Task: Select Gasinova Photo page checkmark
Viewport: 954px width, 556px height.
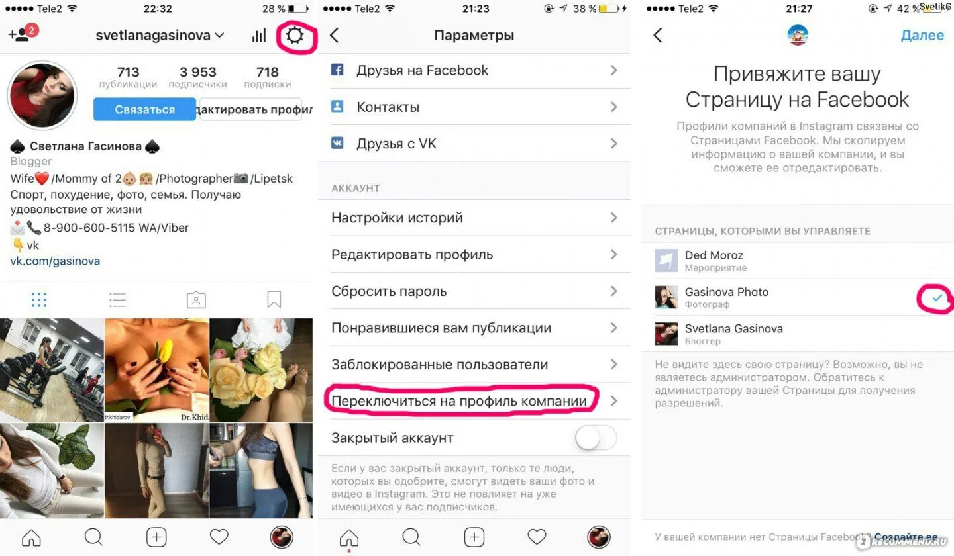Action: [937, 299]
